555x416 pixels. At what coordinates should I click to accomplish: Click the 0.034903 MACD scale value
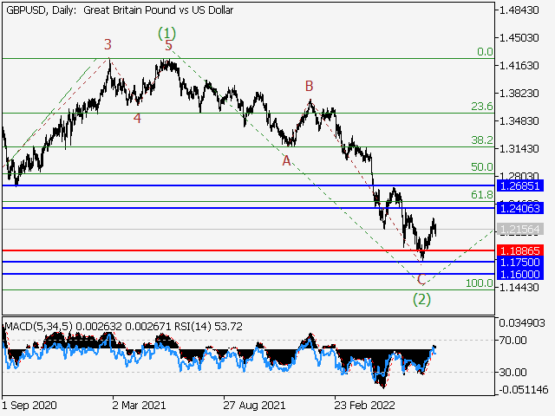(x=522, y=323)
